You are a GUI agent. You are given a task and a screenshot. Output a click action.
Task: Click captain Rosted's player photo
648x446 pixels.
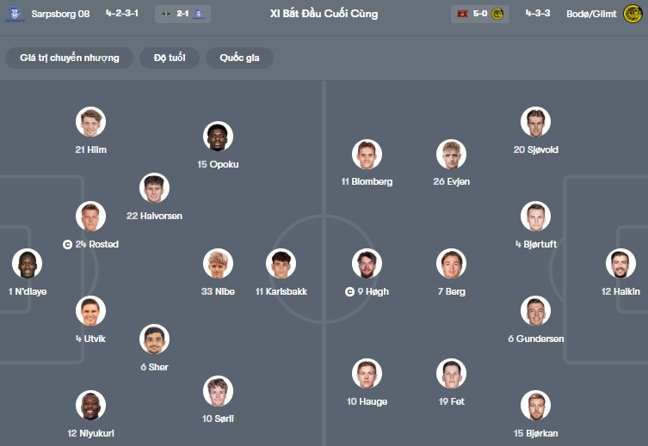90,217
